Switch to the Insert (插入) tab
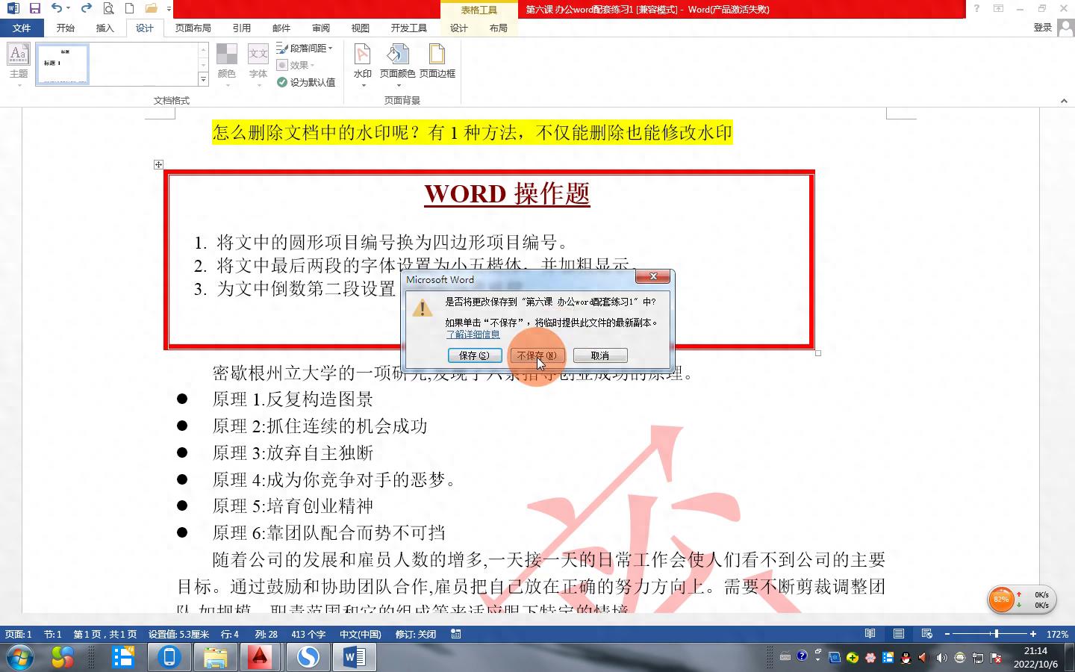Image resolution: width=1075 pixels, height=672 pixels. tap(105, 28)
